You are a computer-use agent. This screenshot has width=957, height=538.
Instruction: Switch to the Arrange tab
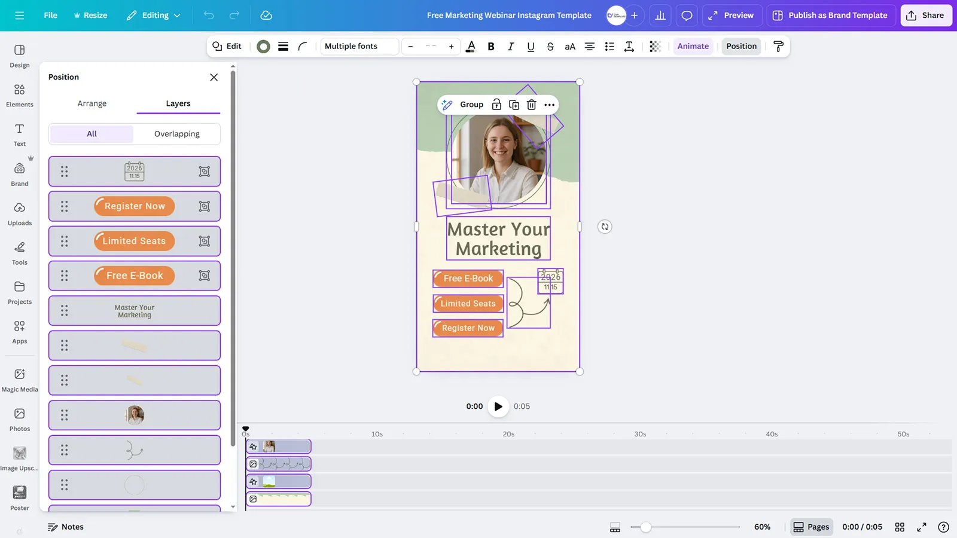point(92,103)
